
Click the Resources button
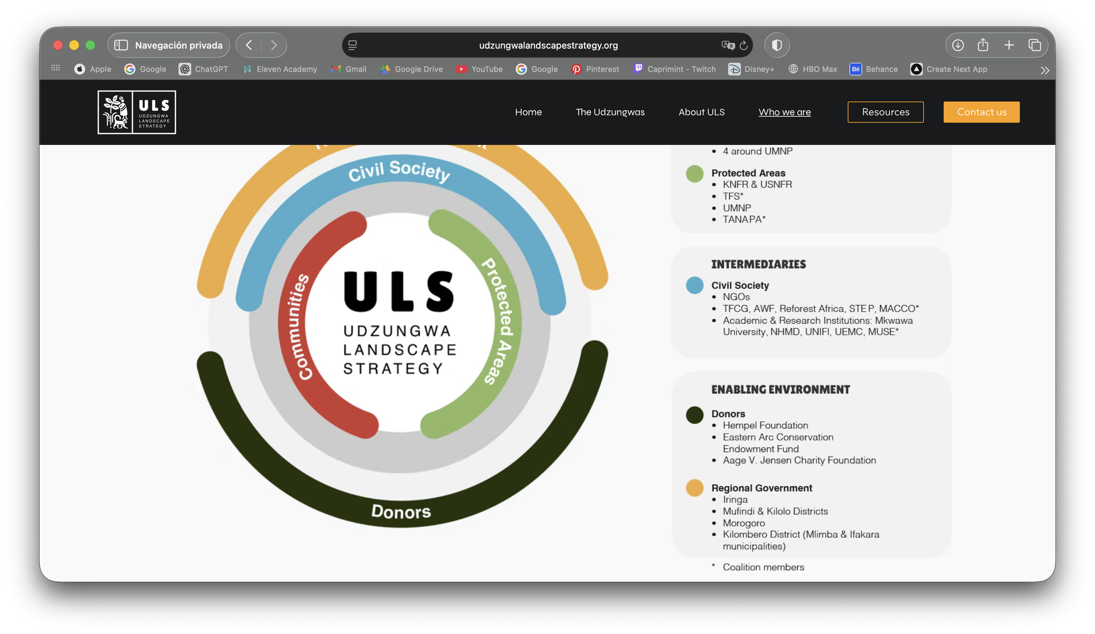885,112
